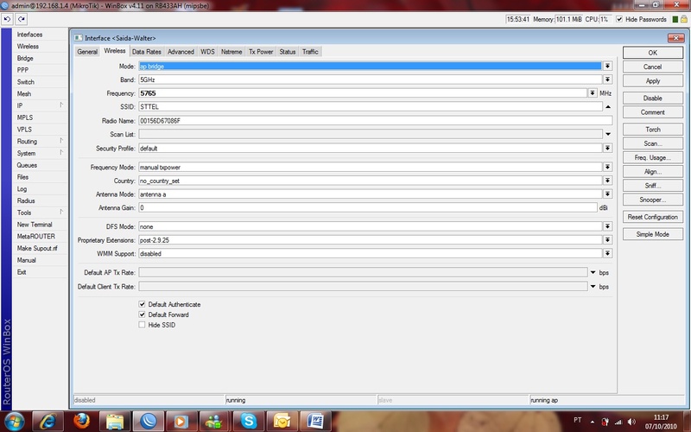Open Microsoft Word from the taskbar
Screen dimensions: 691x432
(x=315, y=422)
